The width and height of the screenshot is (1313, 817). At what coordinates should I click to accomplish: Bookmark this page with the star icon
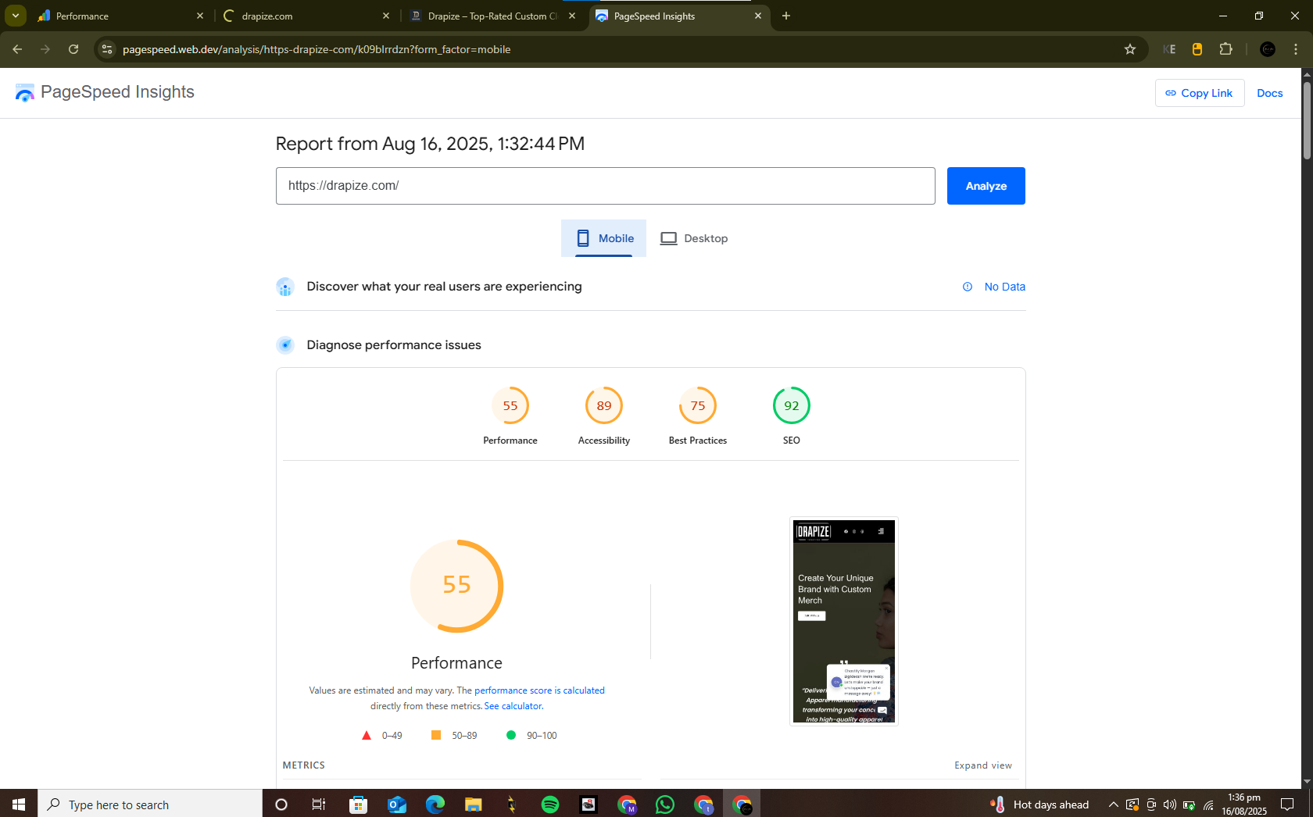click(1130, 49)
